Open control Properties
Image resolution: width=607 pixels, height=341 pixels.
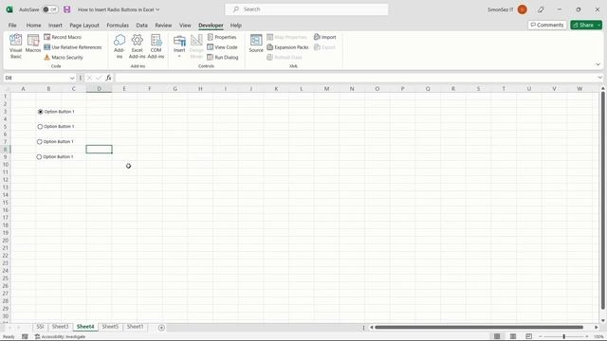click(x=222, y=37)
